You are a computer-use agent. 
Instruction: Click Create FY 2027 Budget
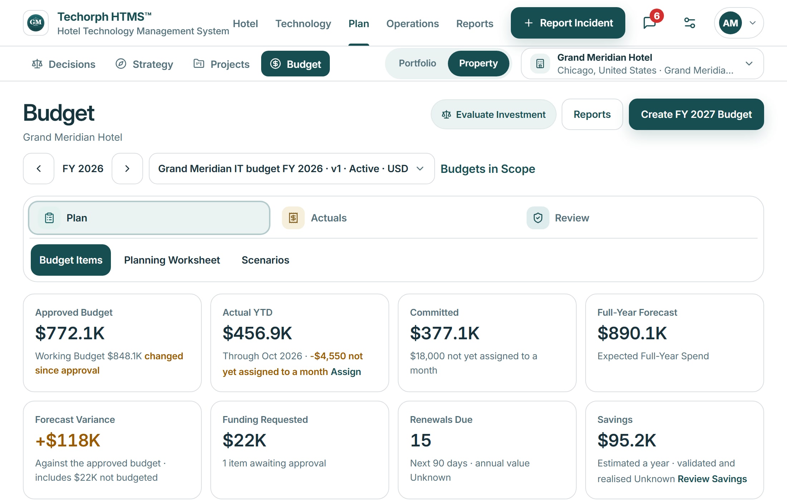tap(696, 114)
